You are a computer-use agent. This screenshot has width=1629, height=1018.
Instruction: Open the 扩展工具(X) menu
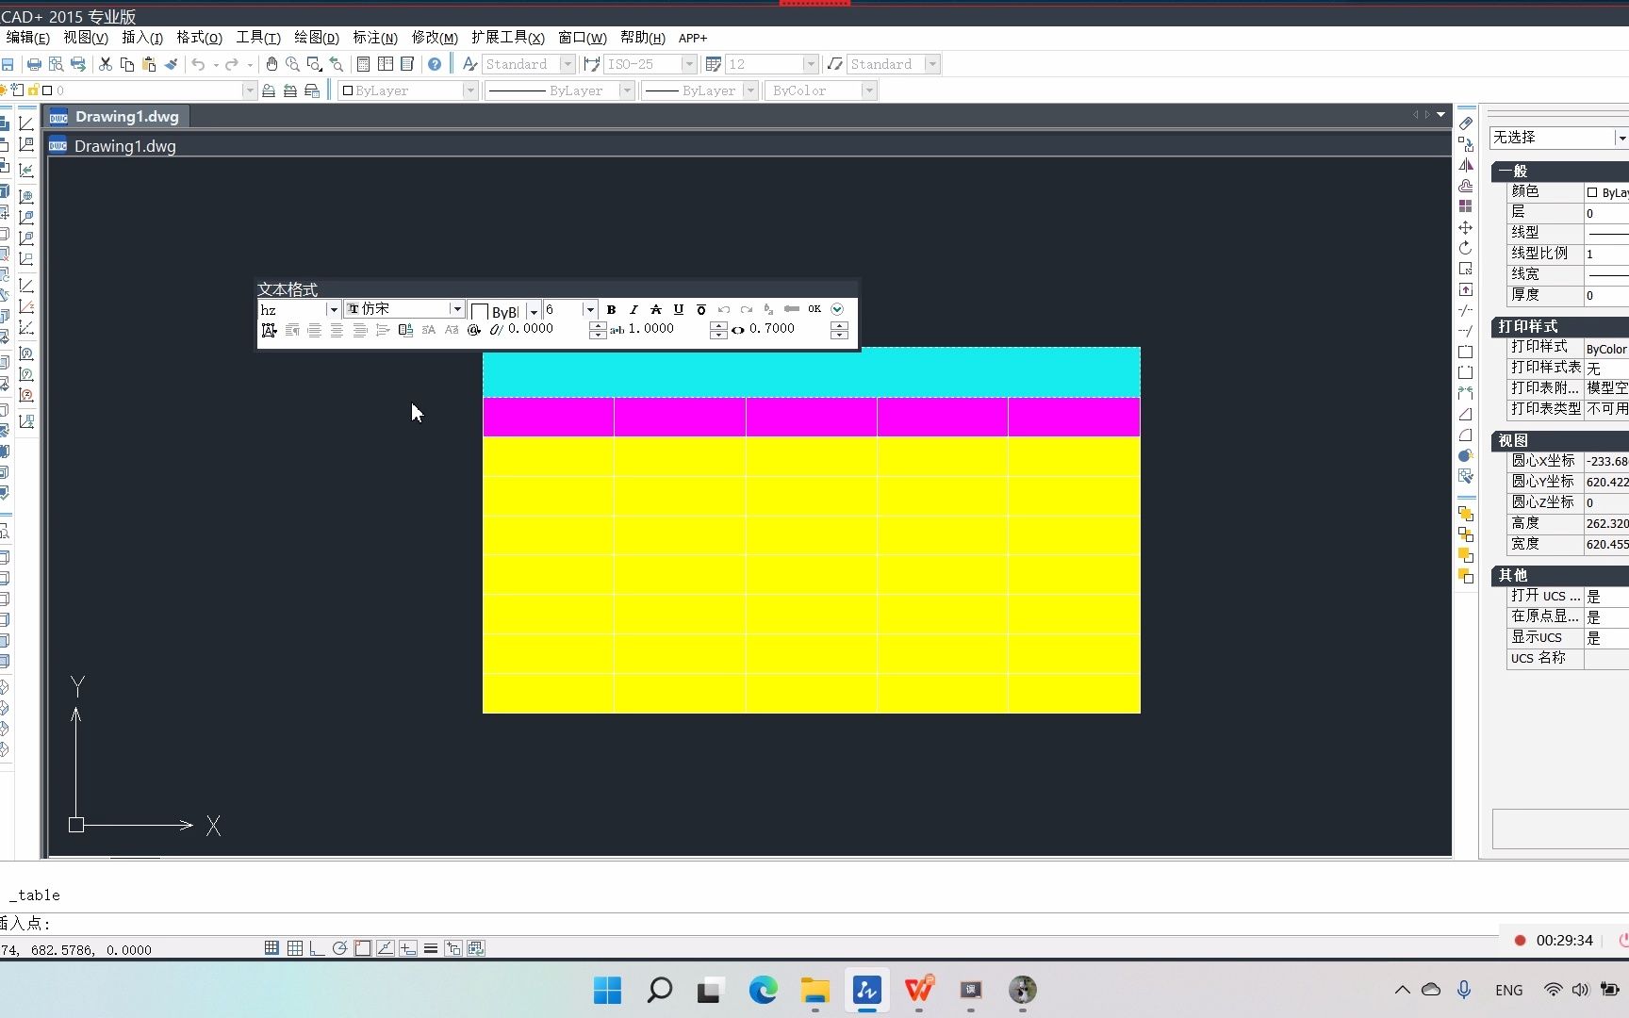click(508, 38)
